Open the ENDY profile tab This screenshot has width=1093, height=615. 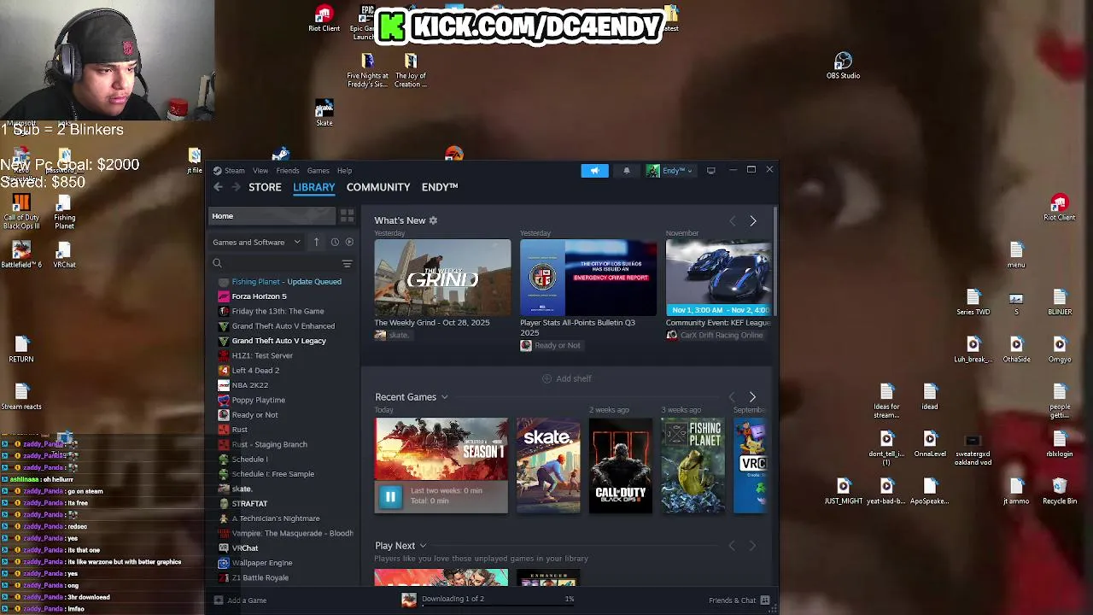(440, 187)
